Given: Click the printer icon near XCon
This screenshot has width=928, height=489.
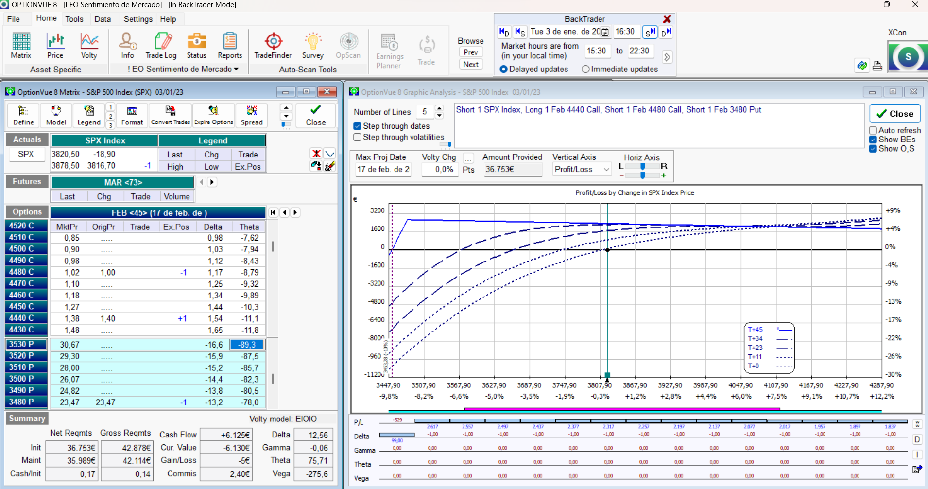Looking at the screenshot, I should tap(877, 66).
